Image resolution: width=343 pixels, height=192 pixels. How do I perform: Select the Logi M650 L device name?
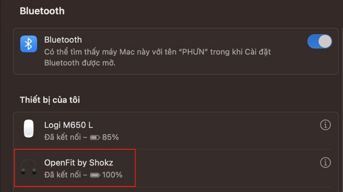click(69, 125)
